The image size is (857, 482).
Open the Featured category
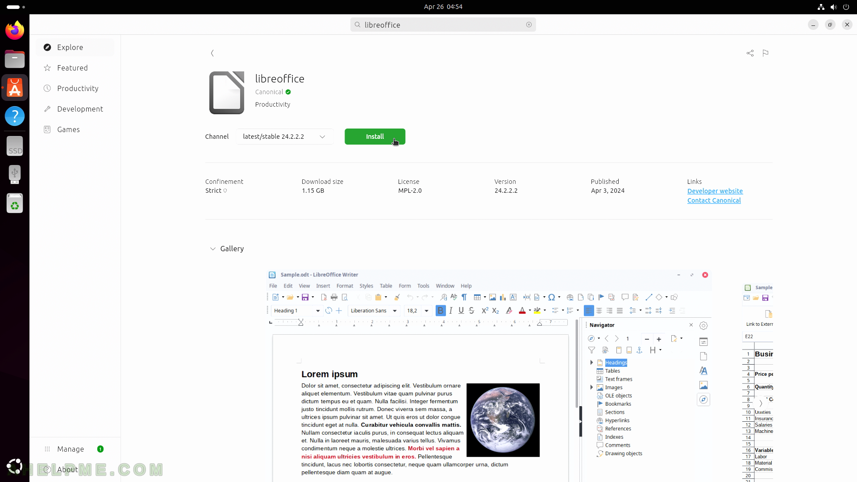[x=75, y=68]
